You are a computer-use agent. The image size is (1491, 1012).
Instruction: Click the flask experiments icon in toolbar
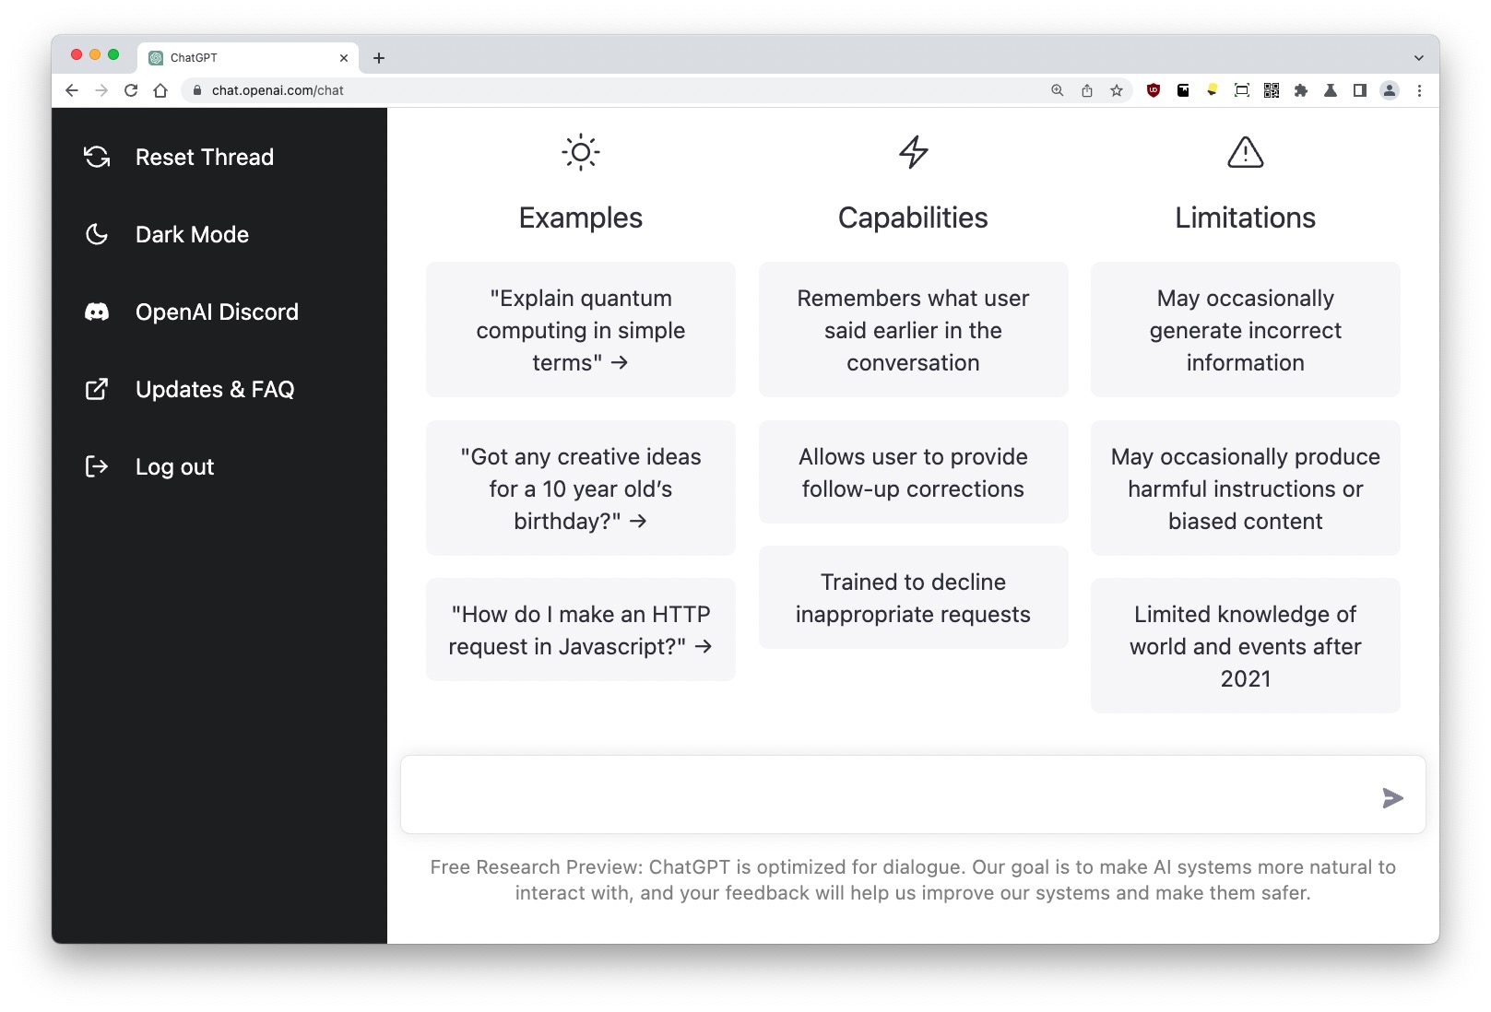(x=1331, y=90)
